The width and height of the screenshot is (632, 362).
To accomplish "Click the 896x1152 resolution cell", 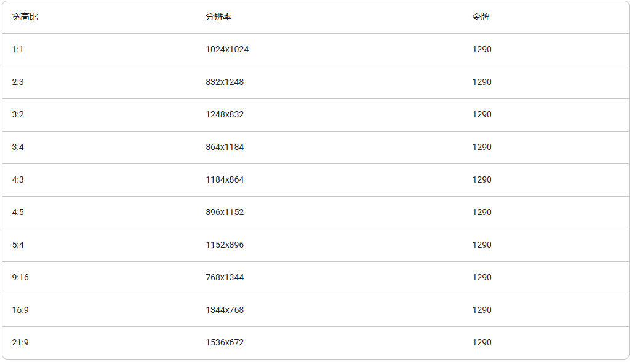I will 225,212.
